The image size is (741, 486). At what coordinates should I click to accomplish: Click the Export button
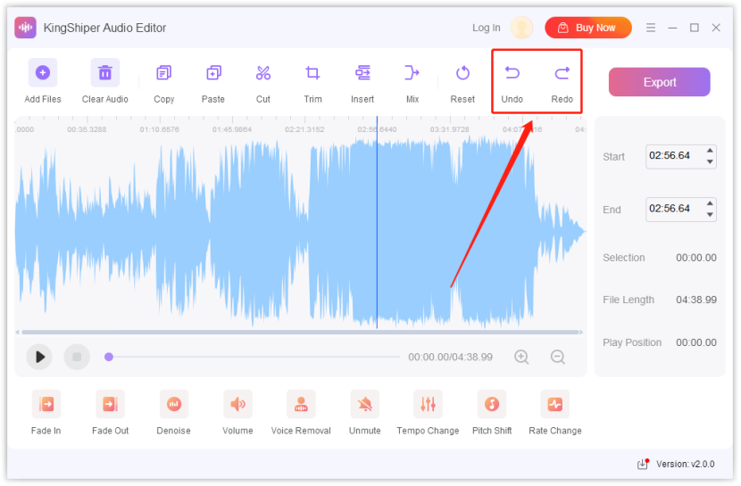pos(659,82)
